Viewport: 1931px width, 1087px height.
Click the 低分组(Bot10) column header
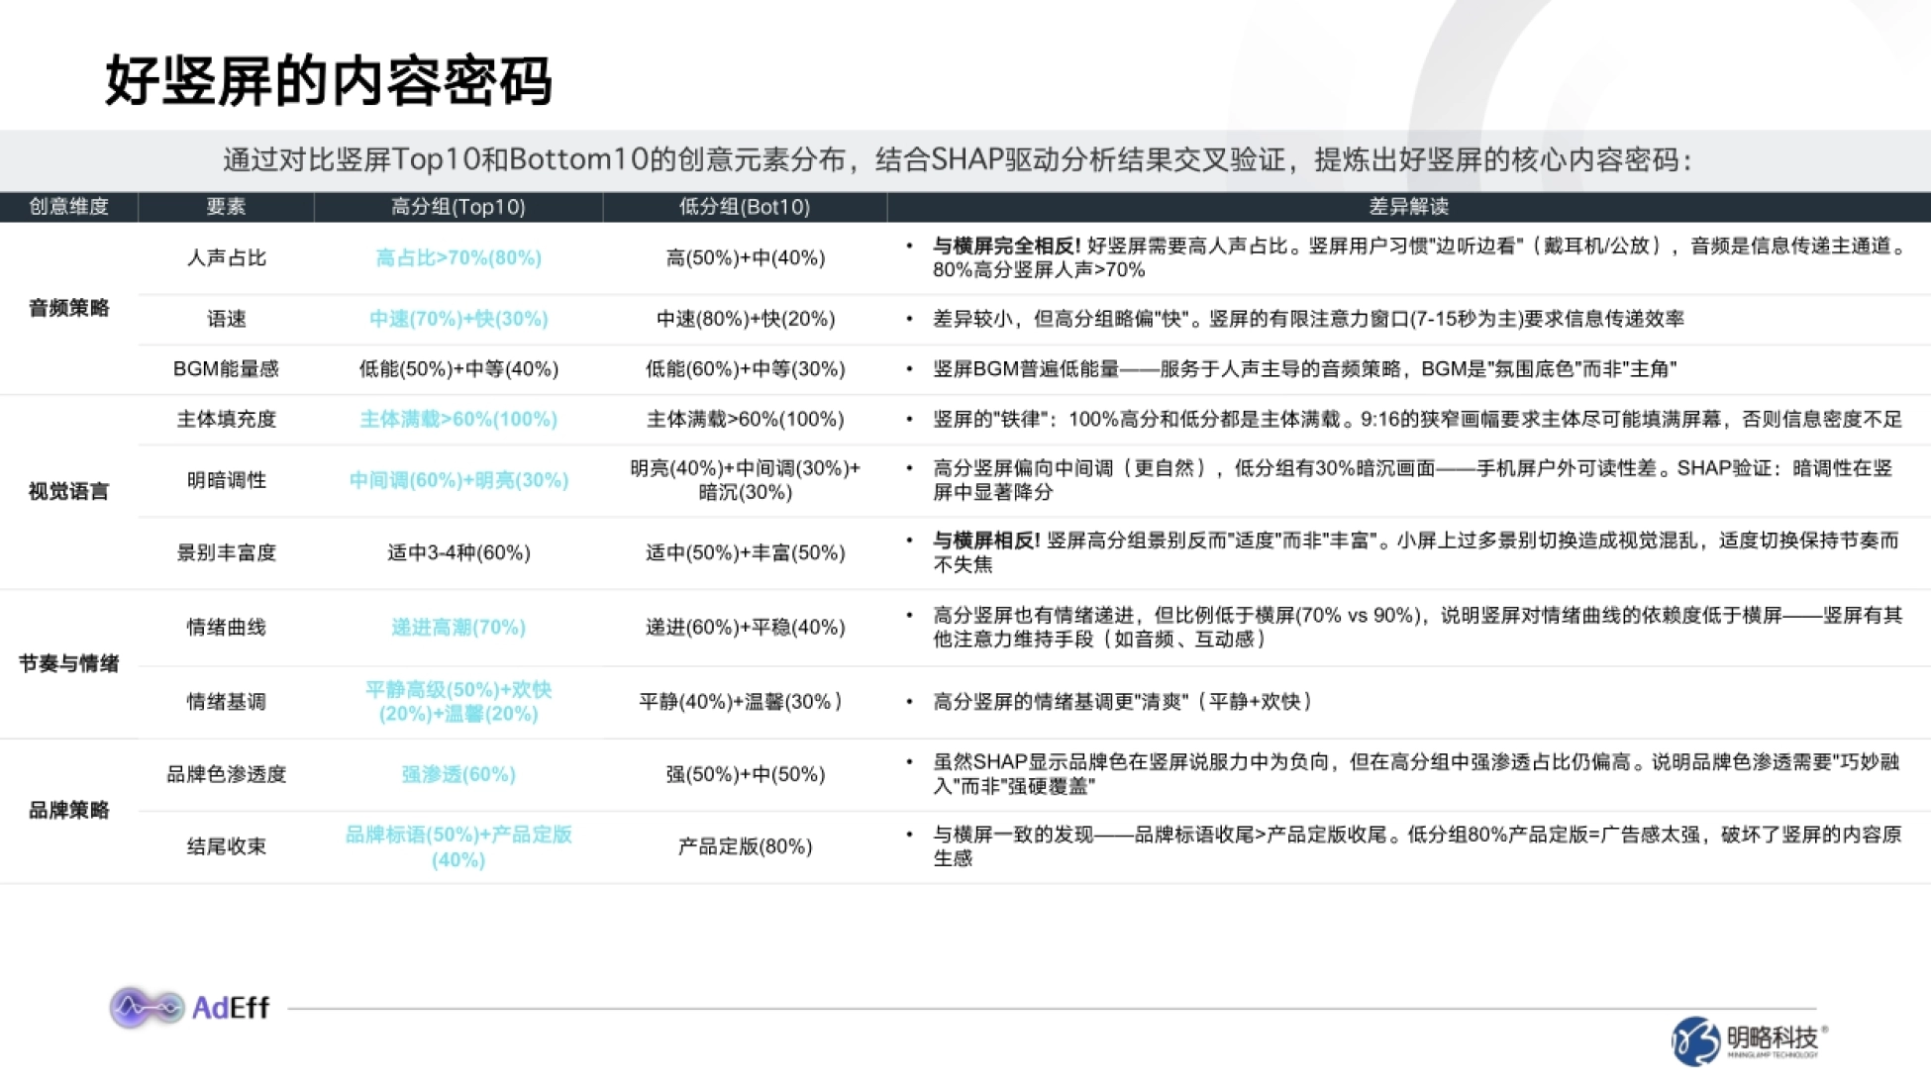pos(745,206)
